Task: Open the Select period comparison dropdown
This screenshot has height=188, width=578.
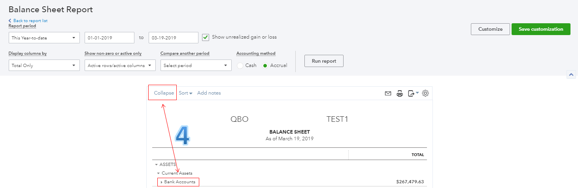Action: (x=196, y=65)
